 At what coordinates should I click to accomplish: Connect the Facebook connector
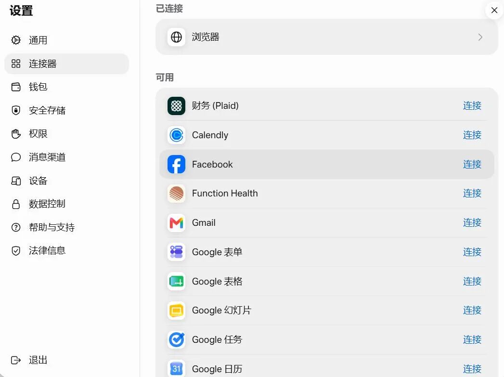pyautogui.click(x=472, y=164)
